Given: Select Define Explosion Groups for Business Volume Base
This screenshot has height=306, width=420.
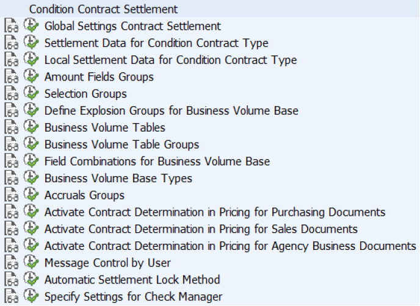Looking at the screenshot, I should tap(172, 110).
